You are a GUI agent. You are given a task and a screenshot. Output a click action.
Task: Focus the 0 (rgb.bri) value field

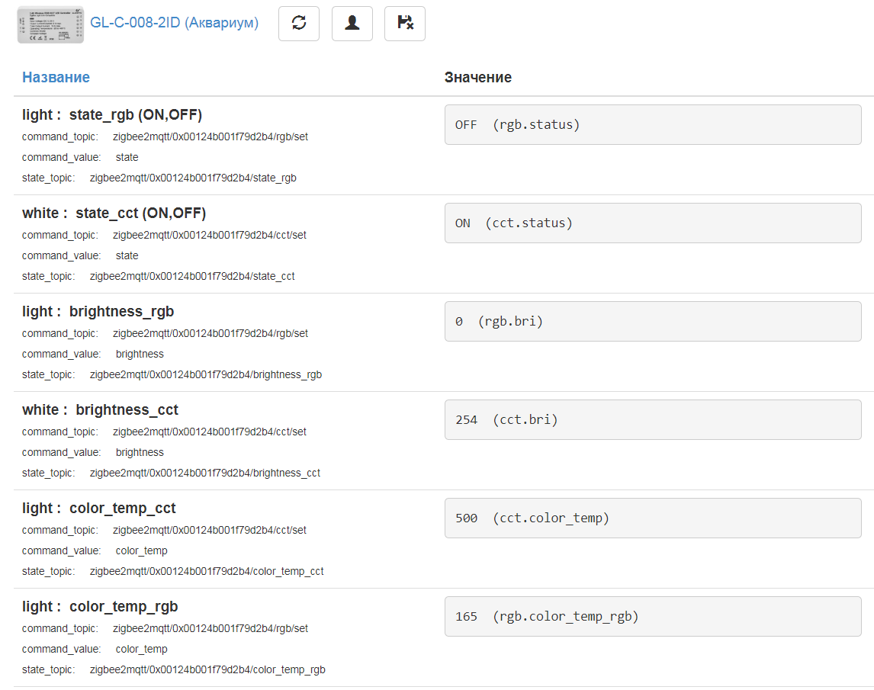click(652, 322)
